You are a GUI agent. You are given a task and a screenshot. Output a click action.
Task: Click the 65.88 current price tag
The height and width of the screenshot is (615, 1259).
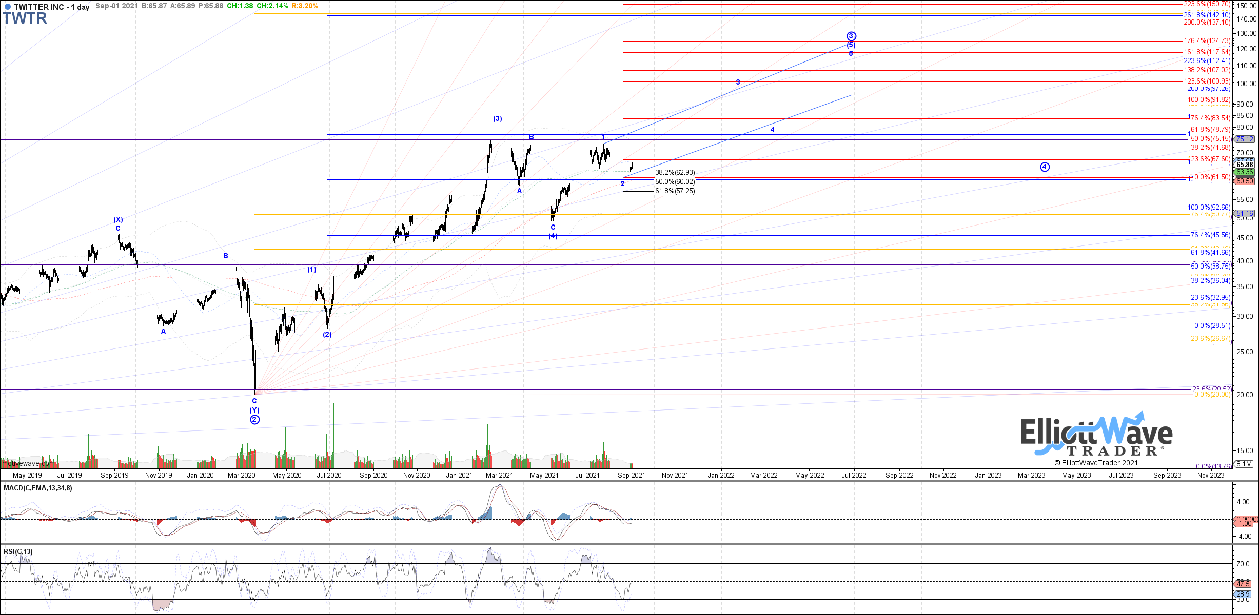point(1245,165)
